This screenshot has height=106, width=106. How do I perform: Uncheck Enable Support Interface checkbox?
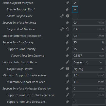click(75, 3)
